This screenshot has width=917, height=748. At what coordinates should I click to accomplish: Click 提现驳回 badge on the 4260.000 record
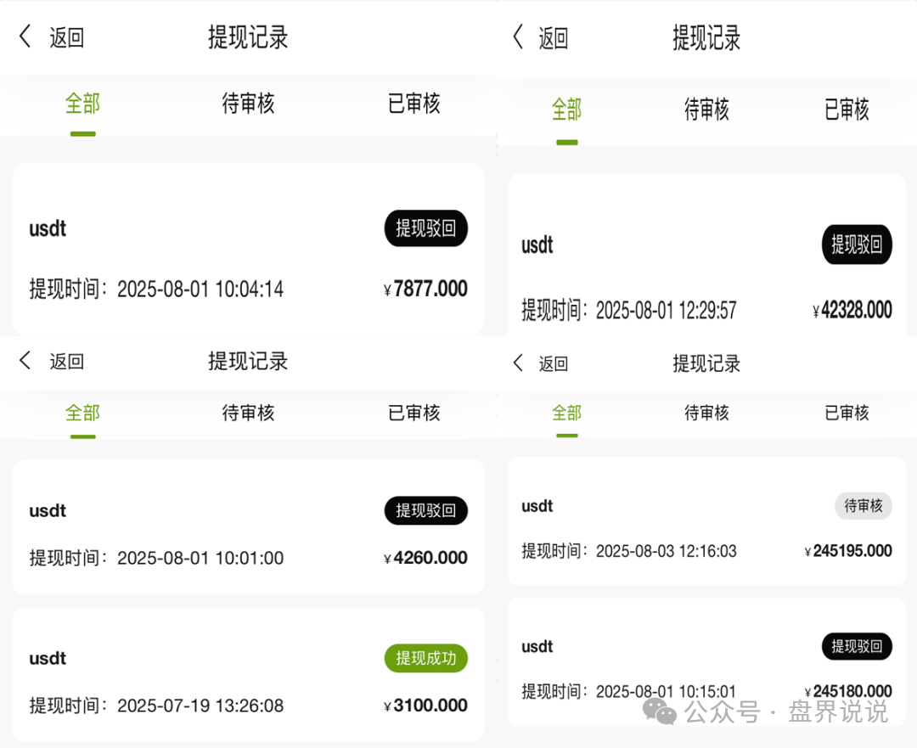point(425,510)
